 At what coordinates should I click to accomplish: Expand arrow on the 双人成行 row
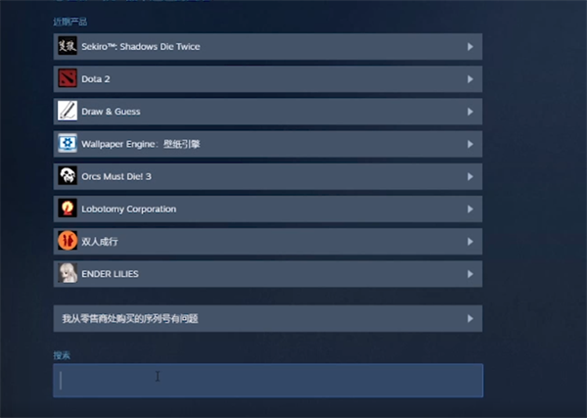(x=471, y=242)
